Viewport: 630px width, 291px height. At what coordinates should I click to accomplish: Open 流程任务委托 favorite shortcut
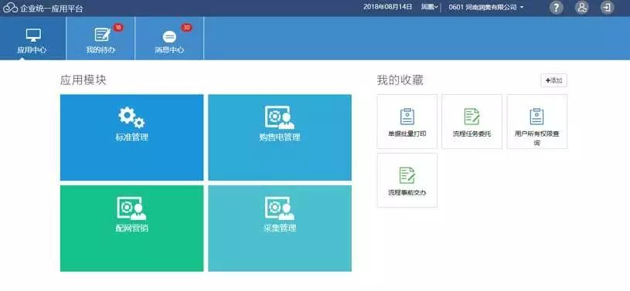472,122
